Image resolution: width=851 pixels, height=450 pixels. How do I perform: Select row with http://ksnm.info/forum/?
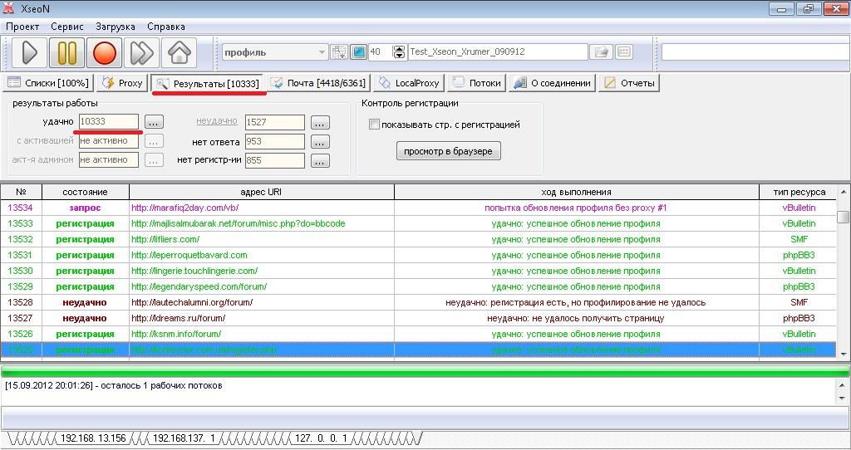tap(419, 334)
